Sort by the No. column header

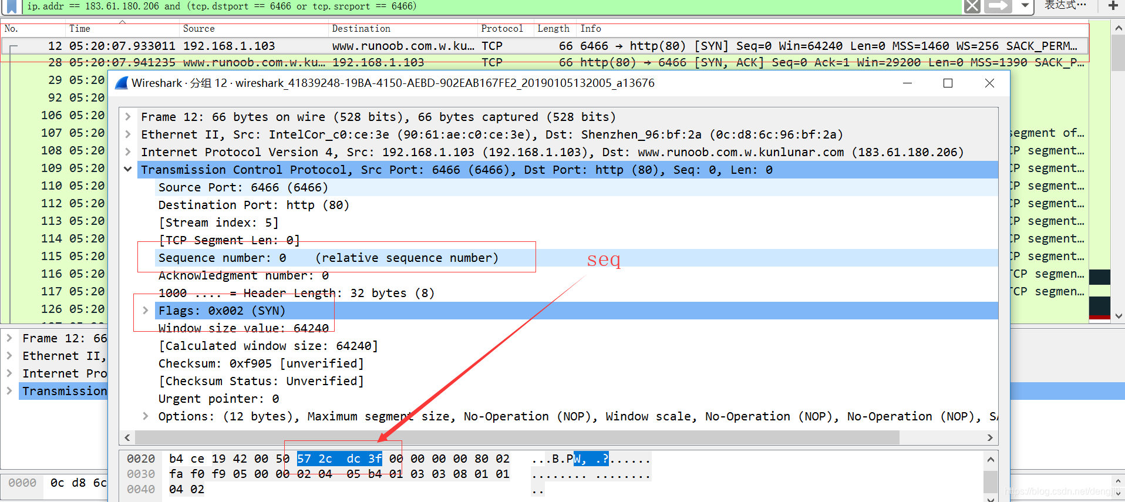(33, 29)
